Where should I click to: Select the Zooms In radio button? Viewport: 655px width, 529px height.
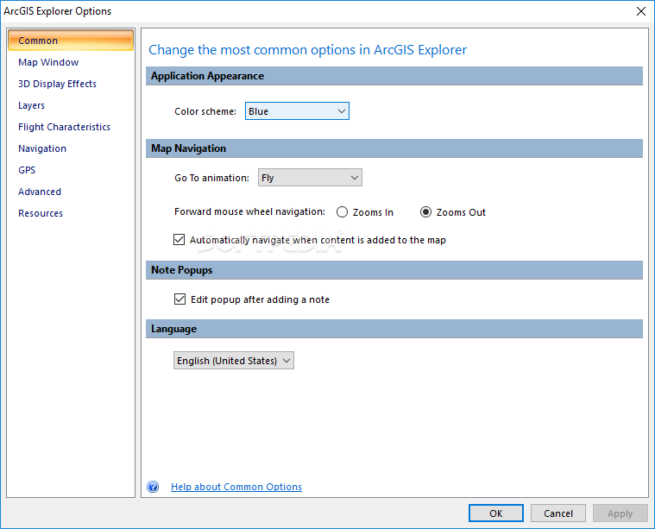click(x=343, y=212)
